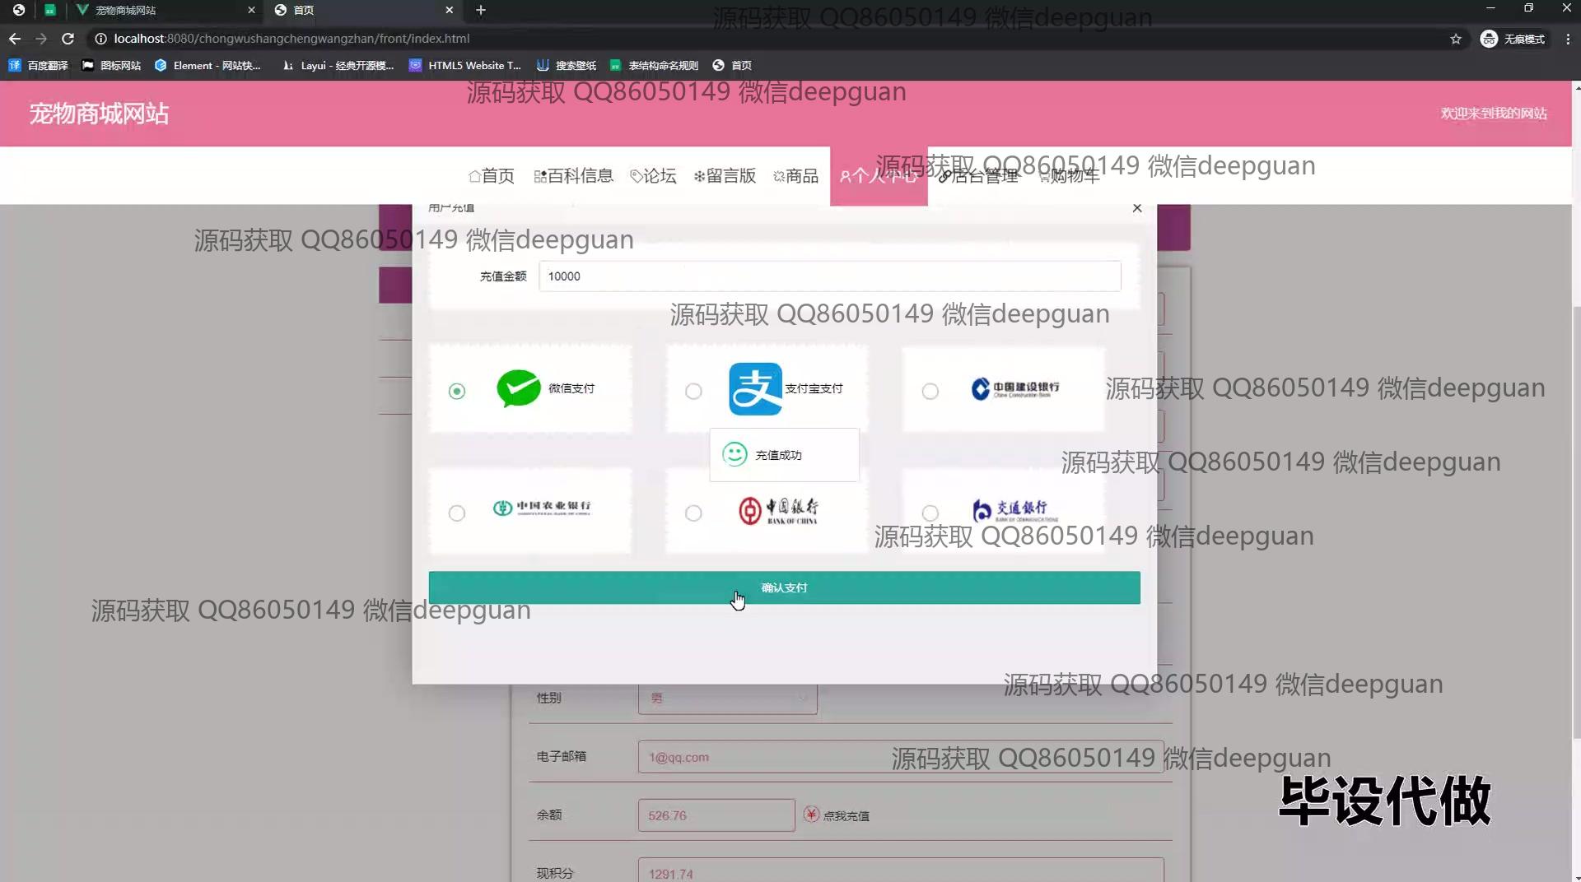Open the 表结构命名规则 bookmark
This screenshot has height=882, width=1581.
click(655, 65)
